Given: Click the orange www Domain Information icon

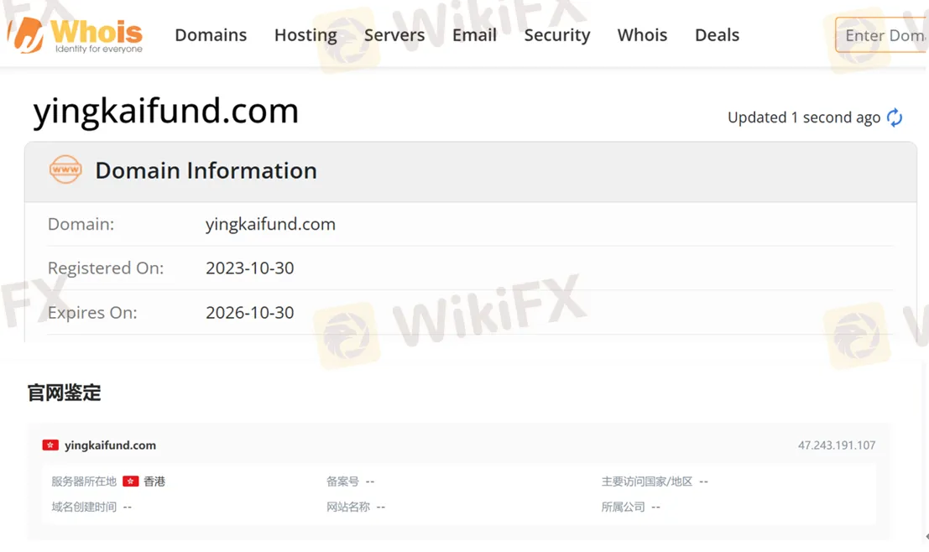Looking at the screenshot, I should coord(65,170).
